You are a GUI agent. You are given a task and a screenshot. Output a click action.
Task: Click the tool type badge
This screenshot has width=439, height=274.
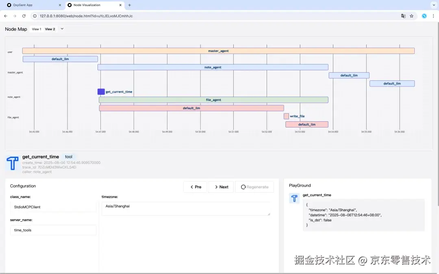click(x=69, y=157)
